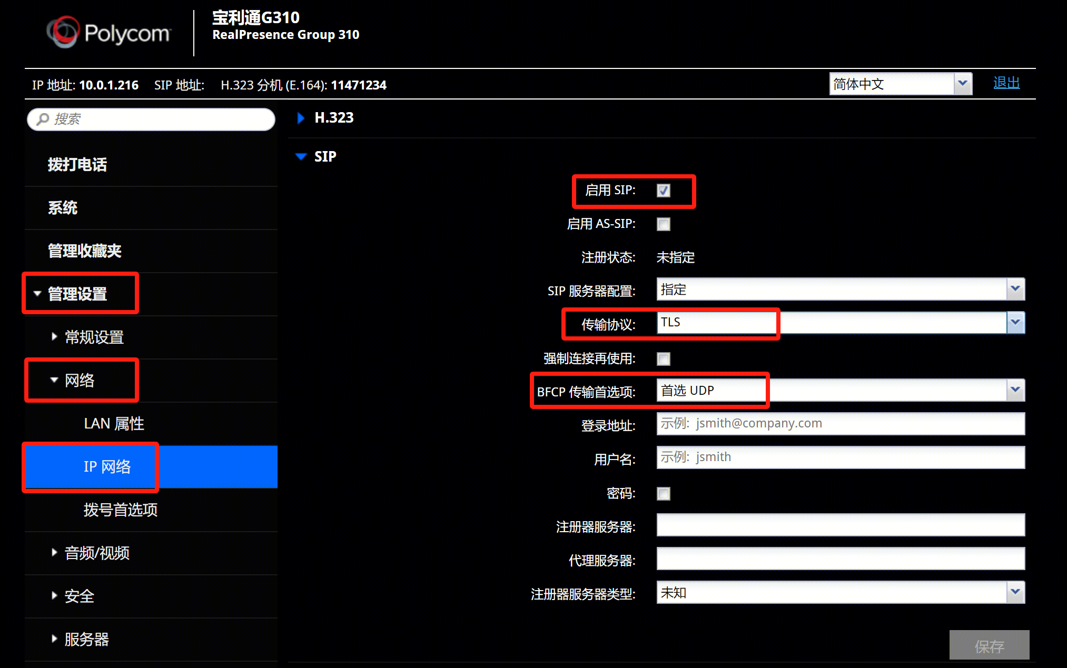Image resolution: width=1067 pixels, height=668 pixels.
Task: Expand the 安全 submenu arrow
Action: point(54,596)
